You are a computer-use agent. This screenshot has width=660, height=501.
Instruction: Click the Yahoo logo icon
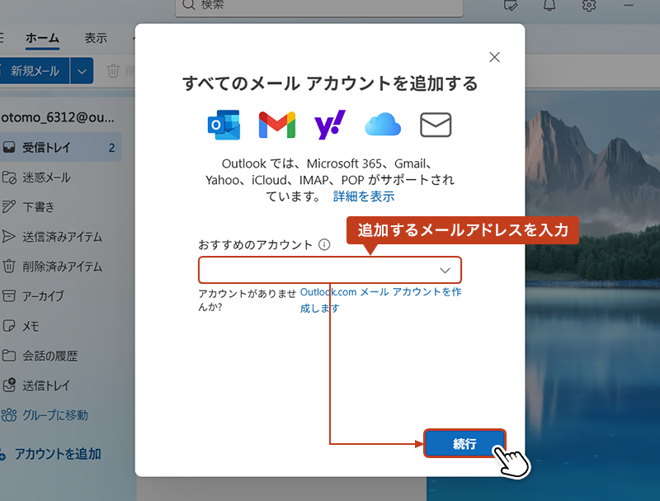[x=329, y=125]
